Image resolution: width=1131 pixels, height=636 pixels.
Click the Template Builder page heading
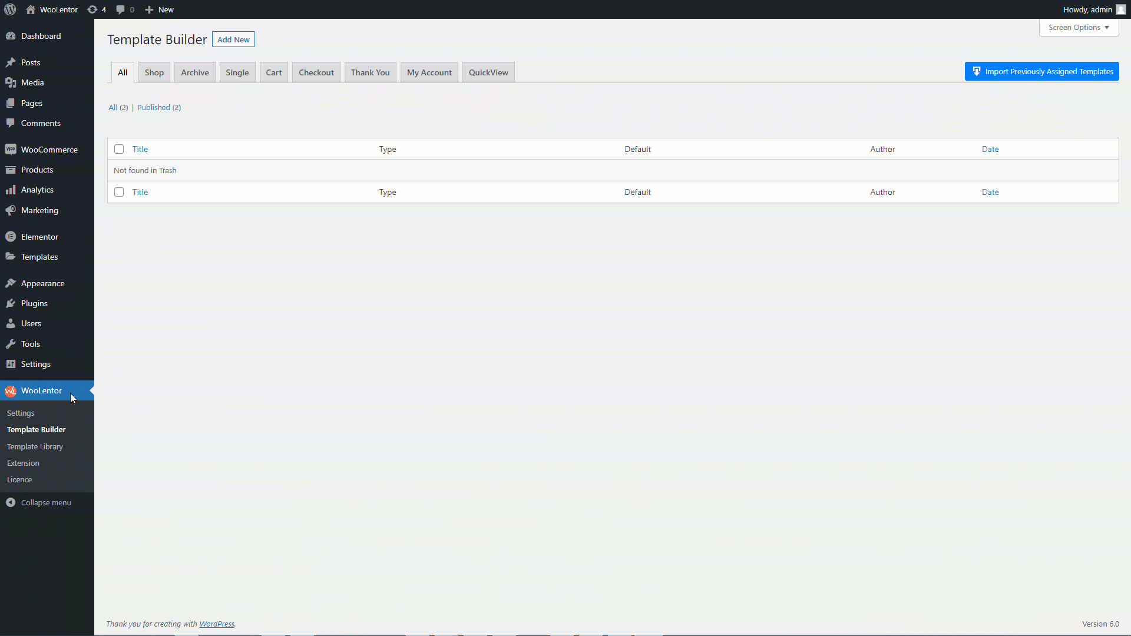tap(157, 39)
